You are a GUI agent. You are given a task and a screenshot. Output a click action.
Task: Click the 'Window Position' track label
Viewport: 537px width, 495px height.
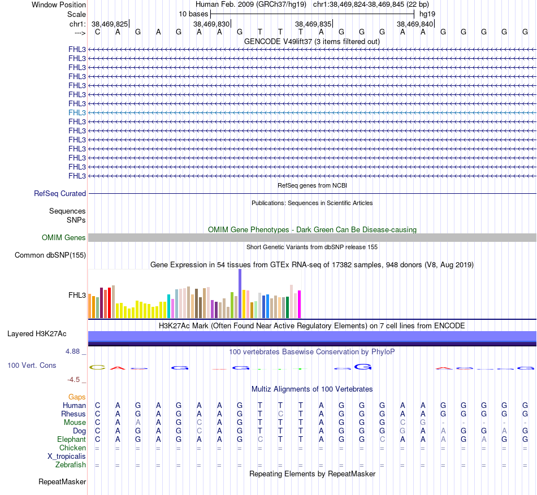pos(59,5)
